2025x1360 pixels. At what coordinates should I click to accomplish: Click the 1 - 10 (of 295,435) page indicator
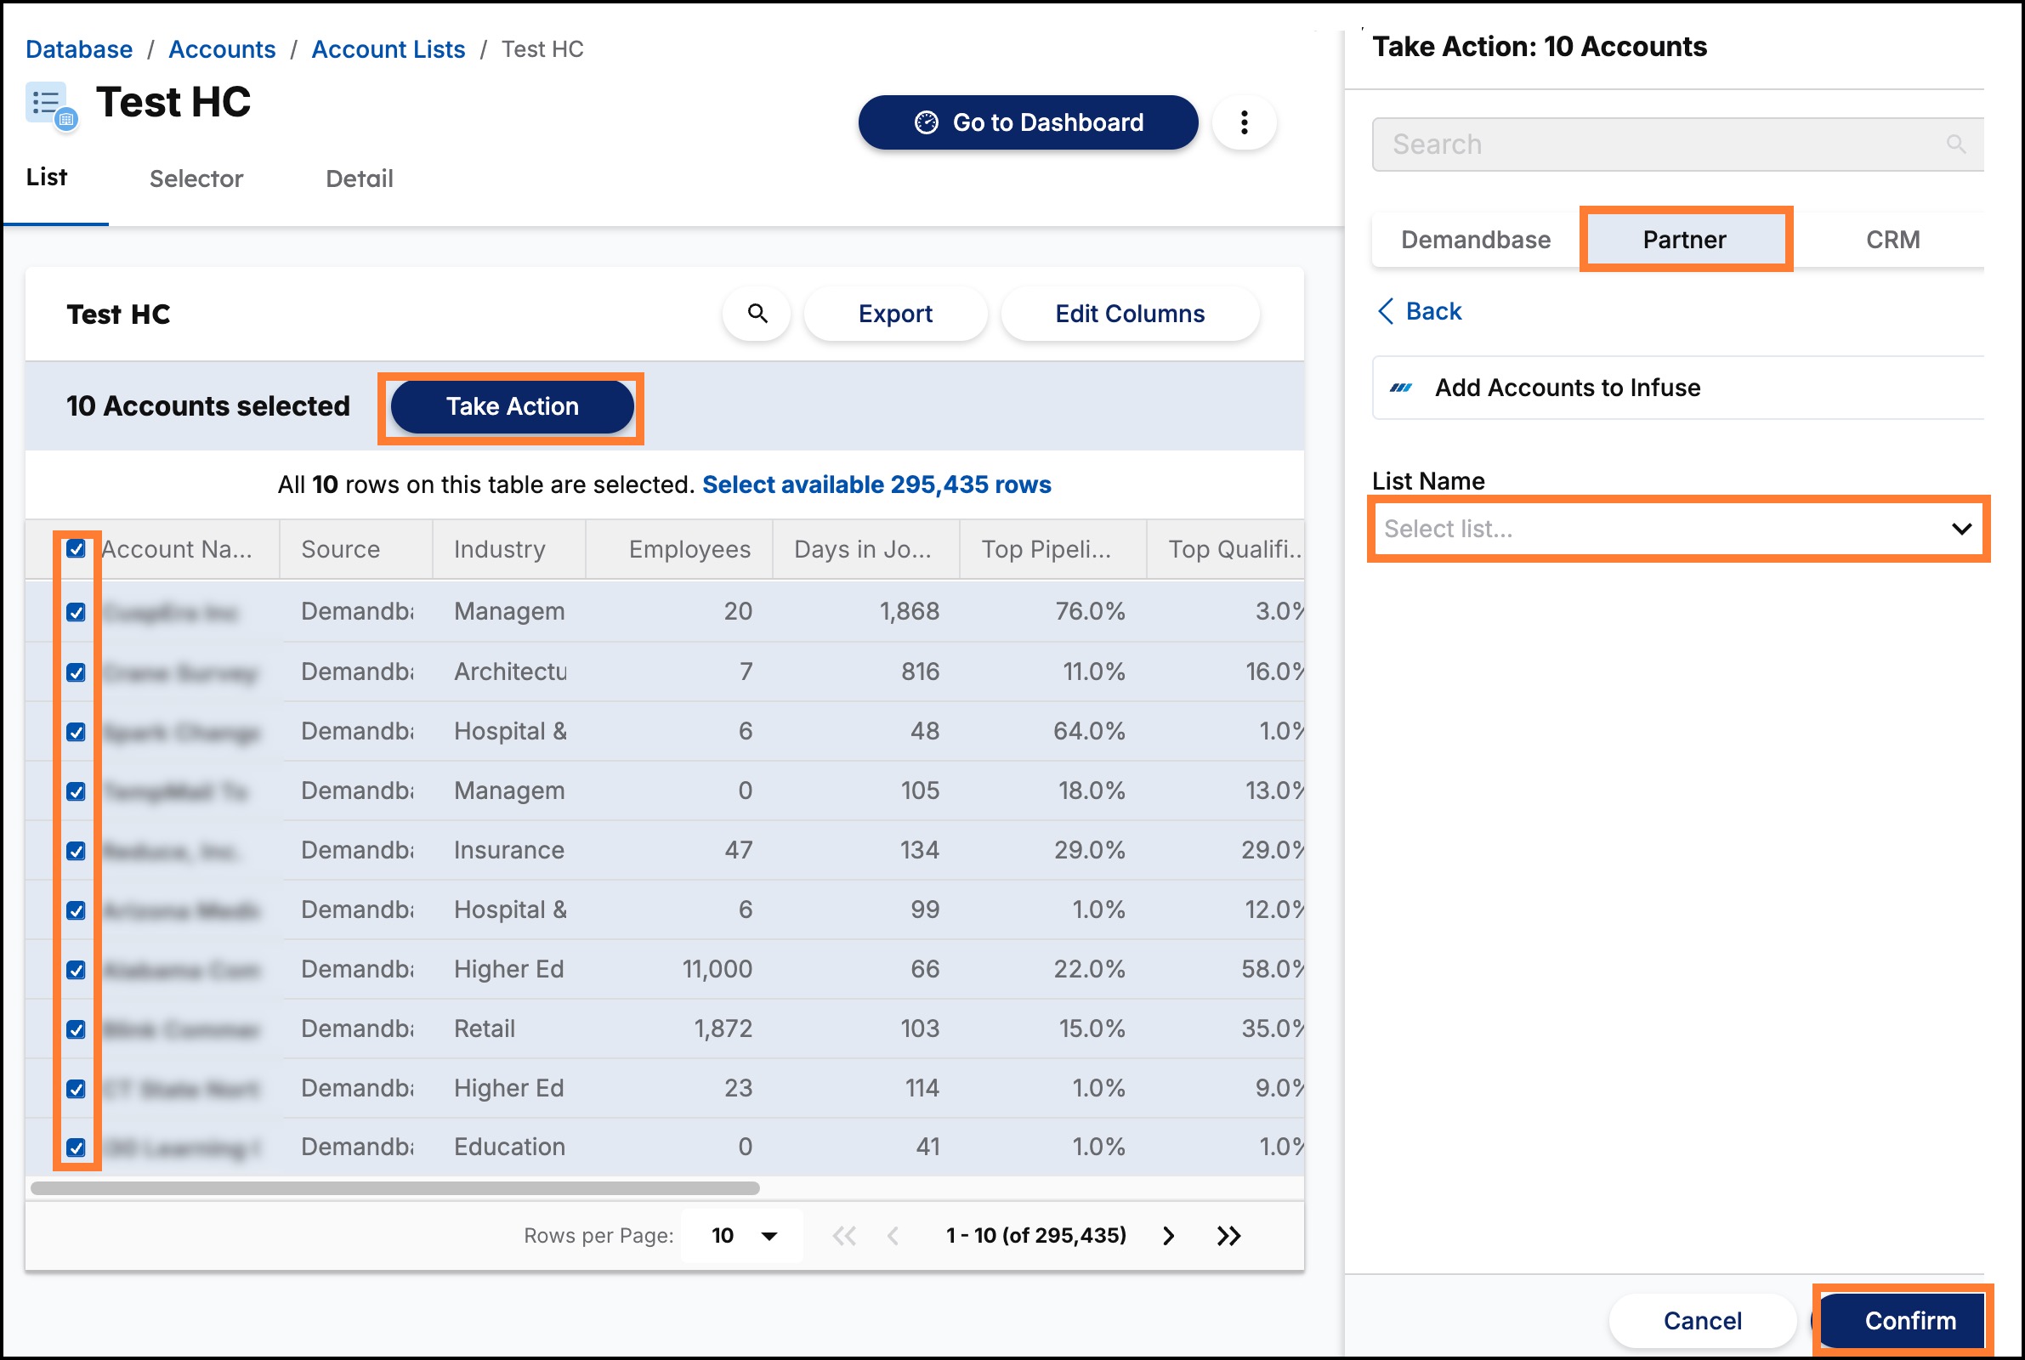pyautogui.click(x=1035, y=1235)
